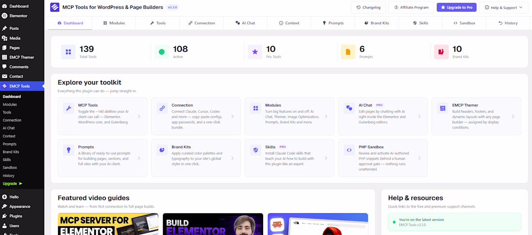Image resolution: width=532 pixels, height=235 pixels.
Task: Click the chevron on EMCP Themer card
Action: point(513,116)
